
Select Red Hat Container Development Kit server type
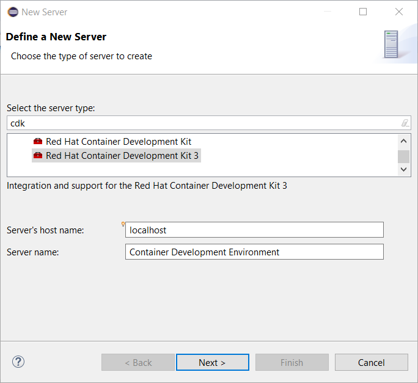[x=119, y=142]
